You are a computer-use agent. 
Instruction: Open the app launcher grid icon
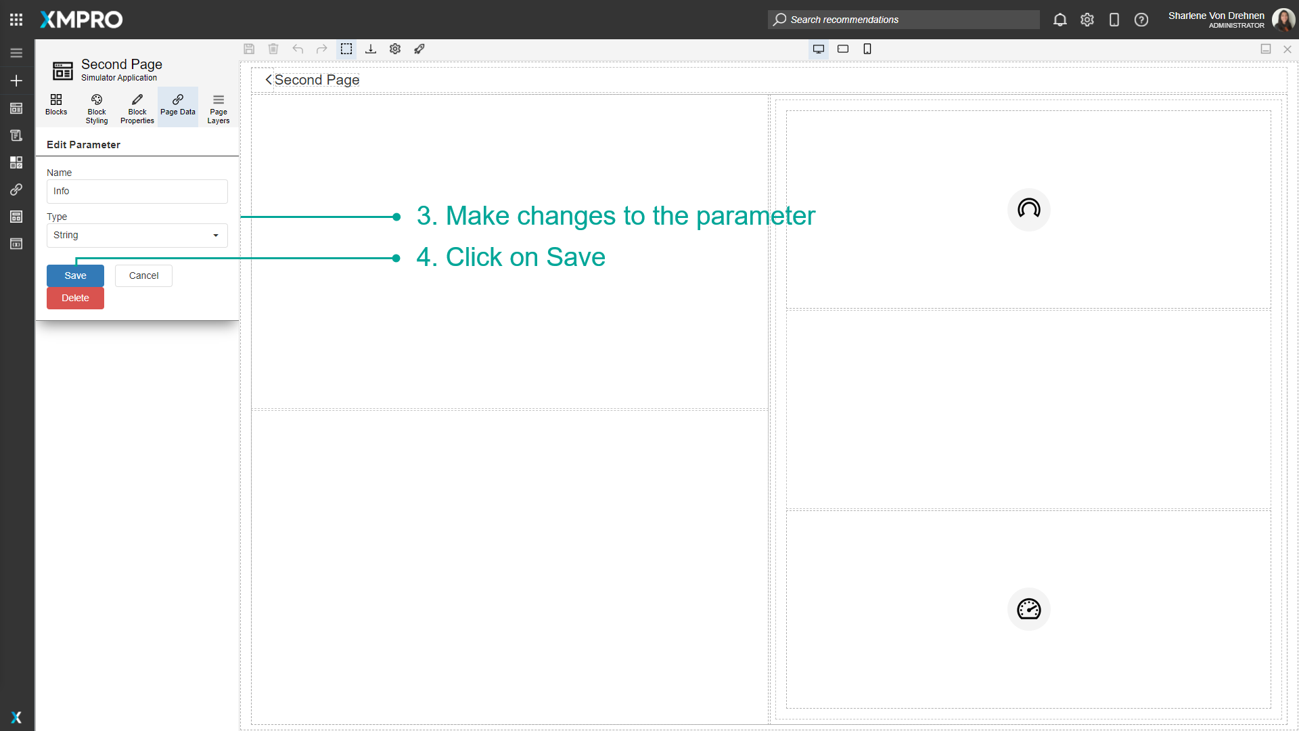16,20
